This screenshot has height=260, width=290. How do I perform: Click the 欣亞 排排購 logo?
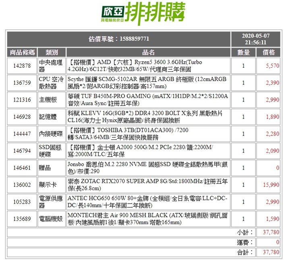click(143, 13)
